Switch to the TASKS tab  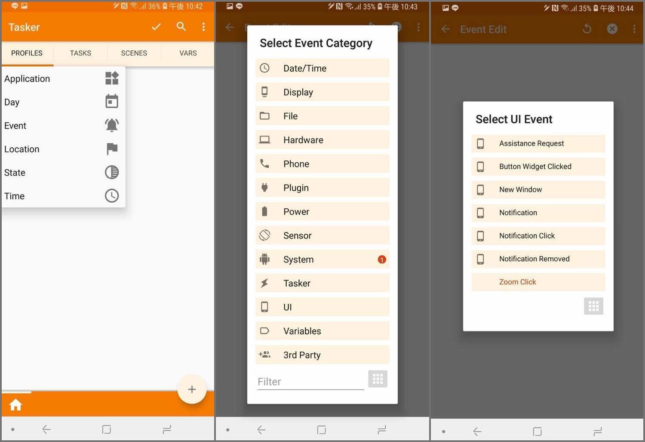click(80, 53)
